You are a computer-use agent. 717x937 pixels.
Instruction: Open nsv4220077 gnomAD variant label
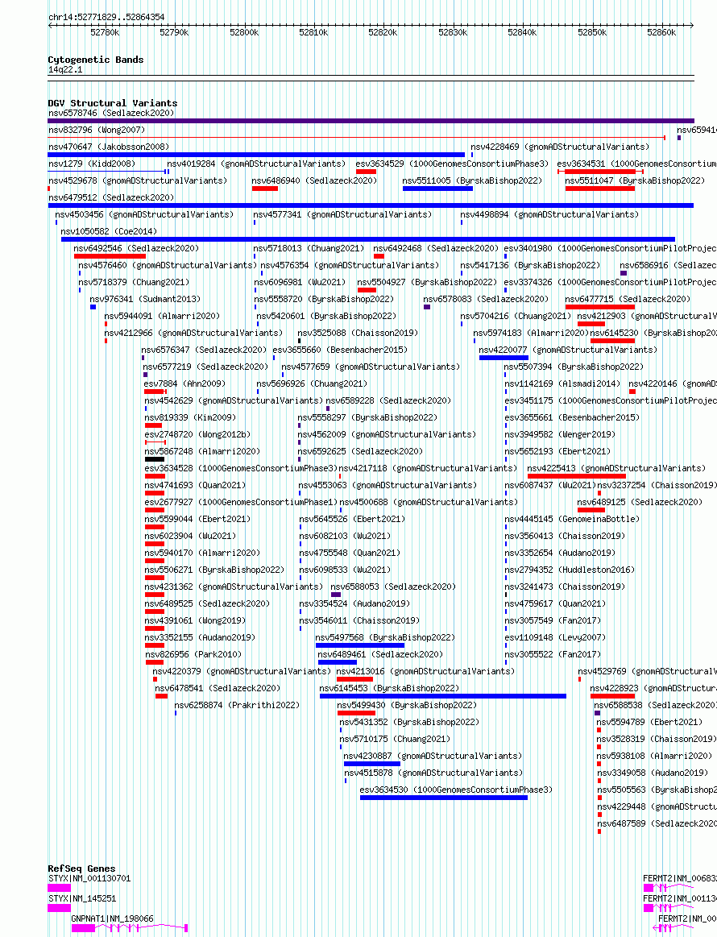tap(568, 350)
